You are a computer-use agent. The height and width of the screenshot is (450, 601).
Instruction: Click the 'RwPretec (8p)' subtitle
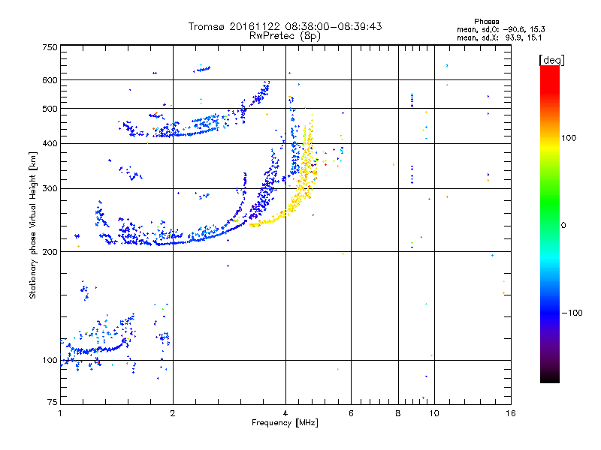(x=285, y=36)
